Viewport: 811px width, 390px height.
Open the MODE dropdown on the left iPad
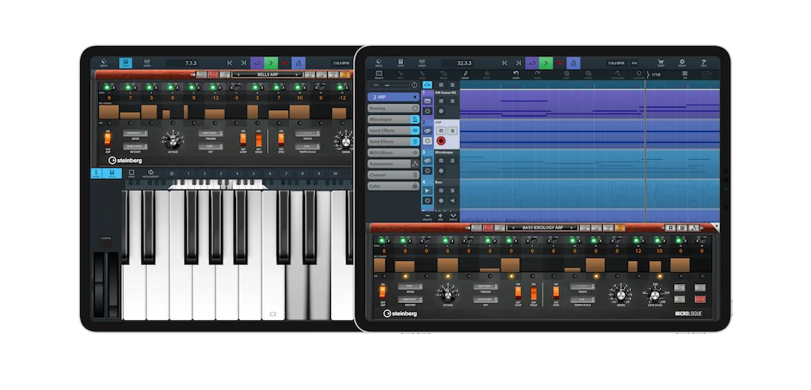(x=135, y=133)
